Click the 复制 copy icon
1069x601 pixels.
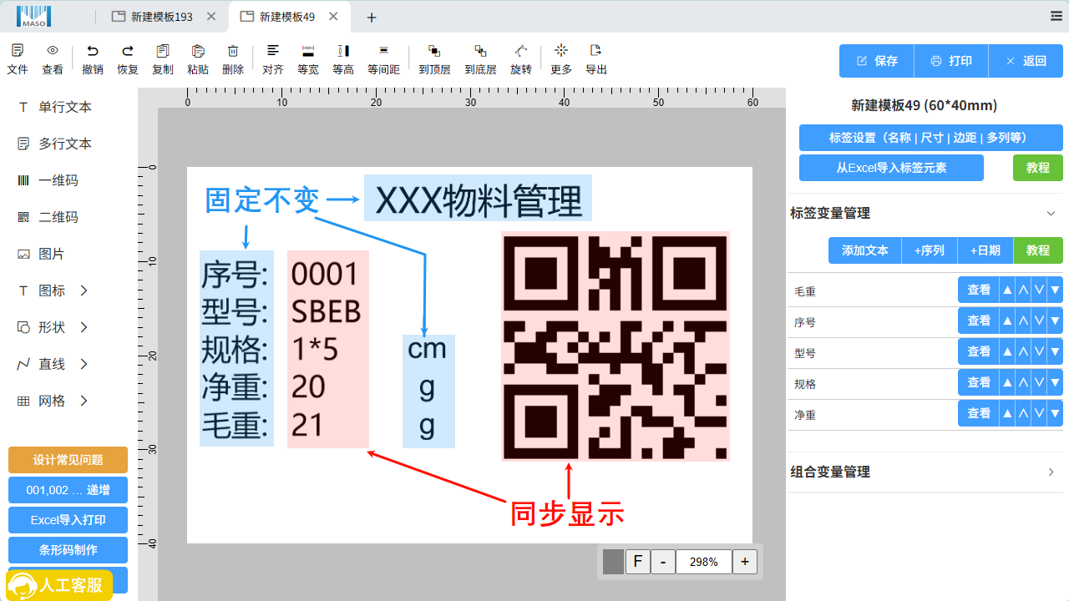[163, 51]
